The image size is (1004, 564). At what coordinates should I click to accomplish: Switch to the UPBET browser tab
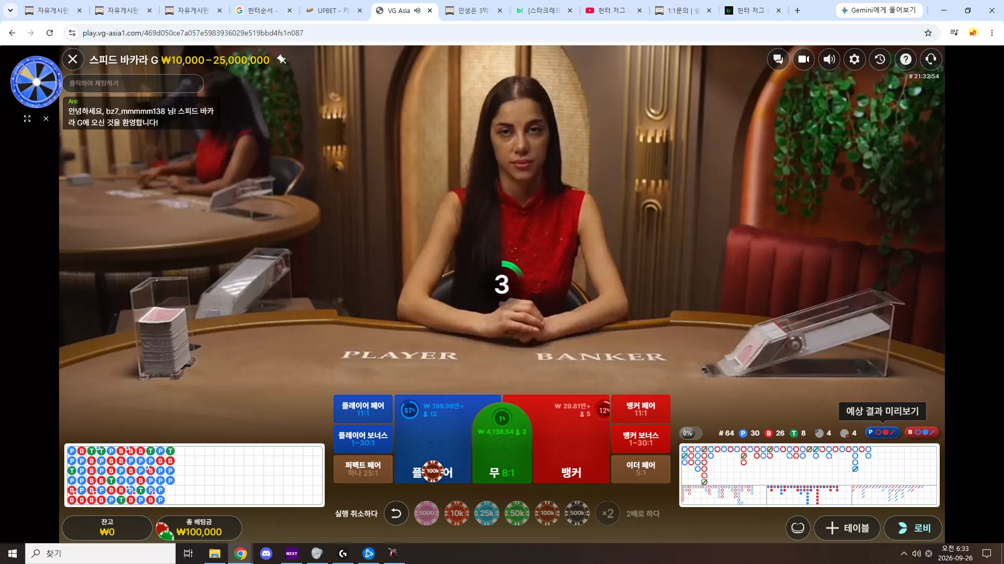tap(334, 10)
